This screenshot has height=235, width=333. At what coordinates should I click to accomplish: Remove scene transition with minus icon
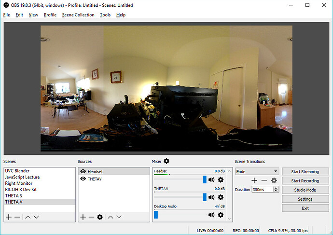coord(264,180)
